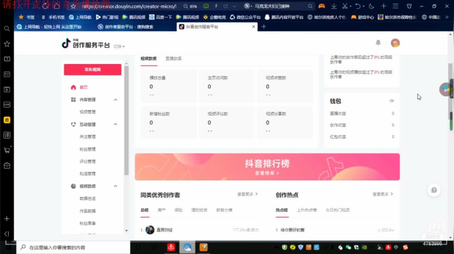Open 作品数据 in the left menu
This screenshot has height=254, width=454.
[x=88, y=211]
